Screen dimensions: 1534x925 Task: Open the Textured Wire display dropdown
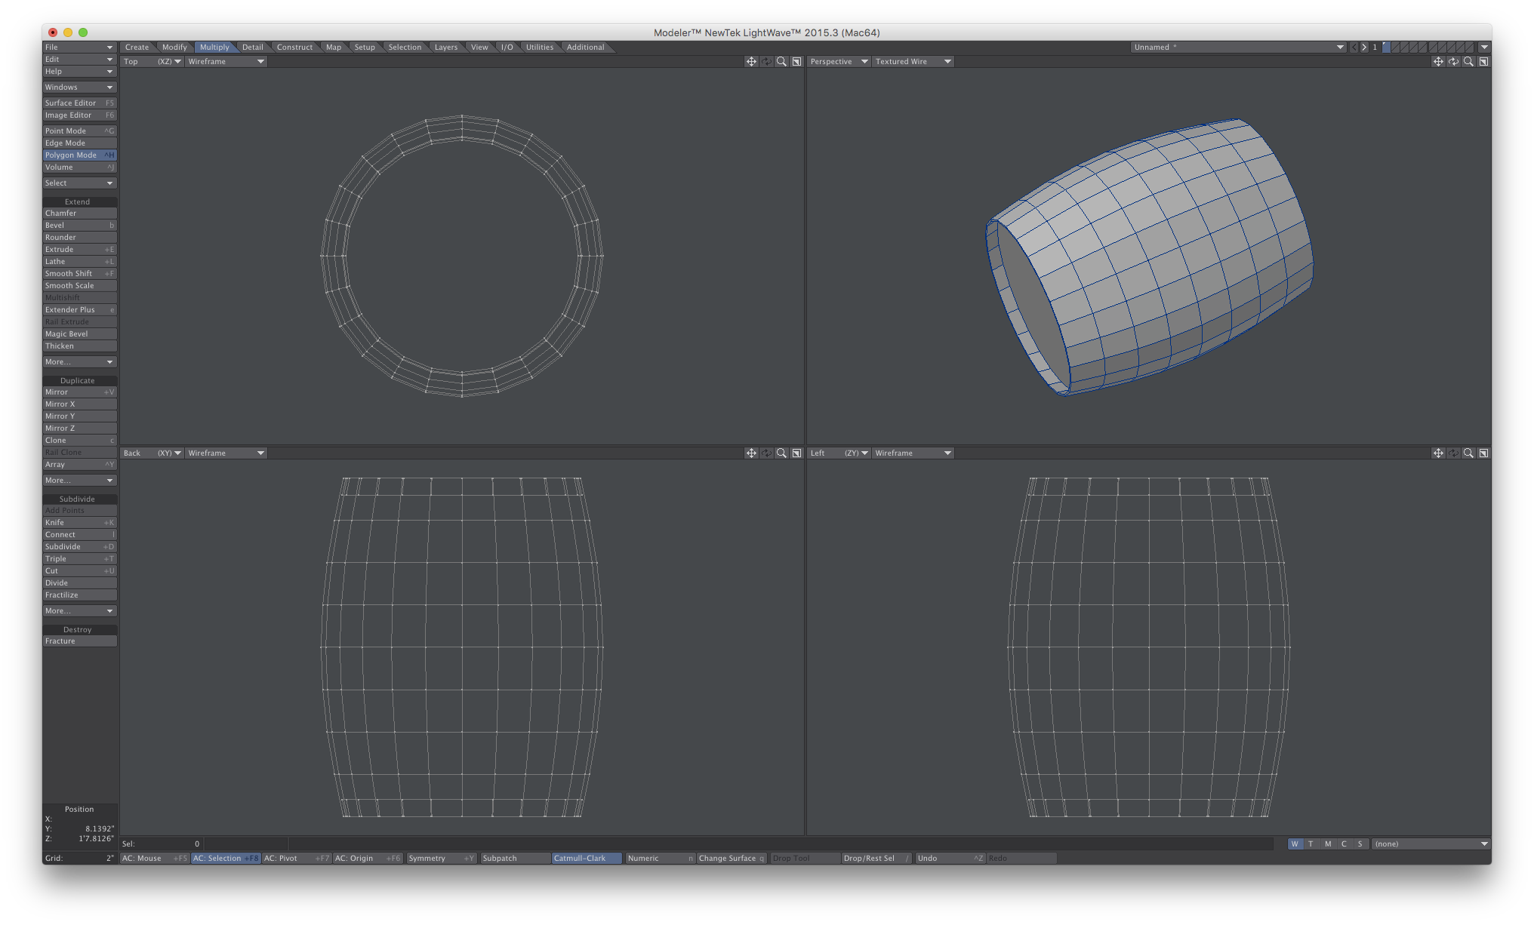(913, 62)
